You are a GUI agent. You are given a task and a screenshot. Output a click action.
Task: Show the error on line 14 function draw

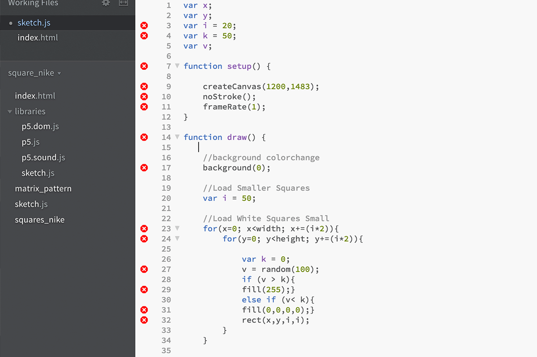(x=144, y=137)
